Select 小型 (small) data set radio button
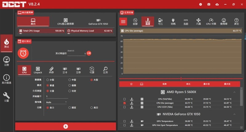This screenshot has width=246, height=132. point(47,80)
